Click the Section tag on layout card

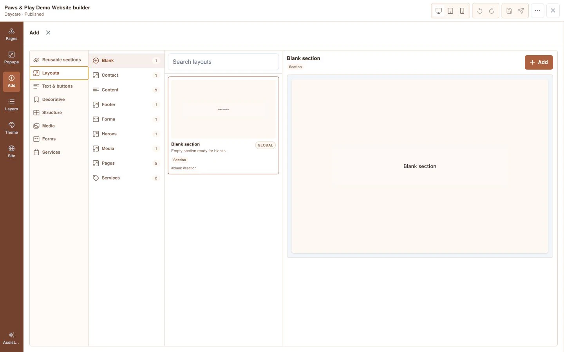pos(180,160)
